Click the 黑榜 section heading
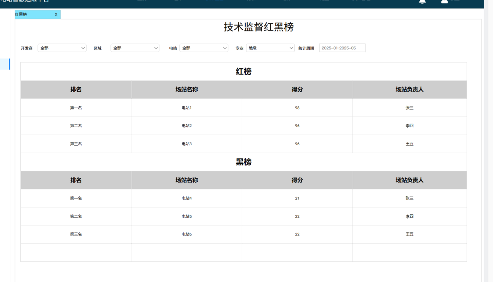 pyautogui.click(x=243, y=162)
